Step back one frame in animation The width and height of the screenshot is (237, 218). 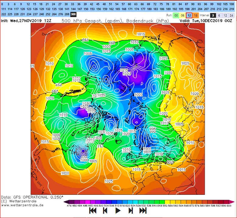(x=105, y=211)
